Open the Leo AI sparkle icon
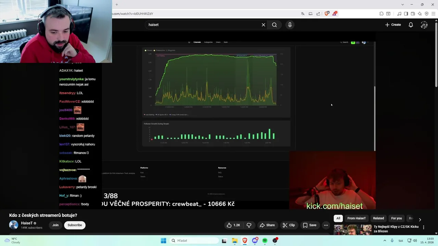This screenshot has width=438, height=246. [x=420, y=14]
